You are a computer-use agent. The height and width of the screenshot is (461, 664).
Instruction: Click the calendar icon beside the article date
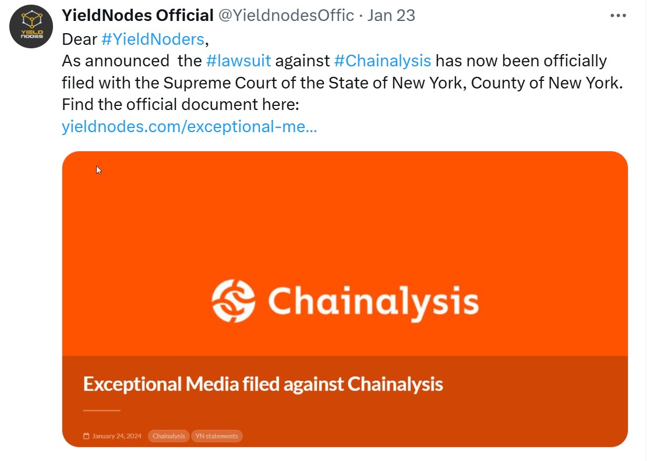point(86,436)
